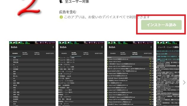Image resolution: width=187 pixels, height=106 pixels.
Task: Open the screenshot titled ニュース - ニュース速報+
Action: point(168,74)
